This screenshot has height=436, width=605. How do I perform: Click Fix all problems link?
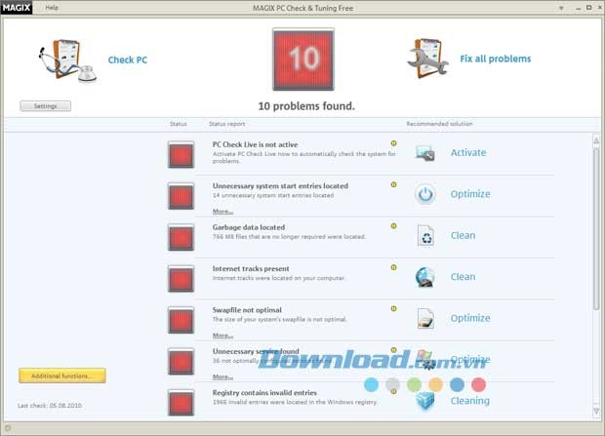pos(496,59)
